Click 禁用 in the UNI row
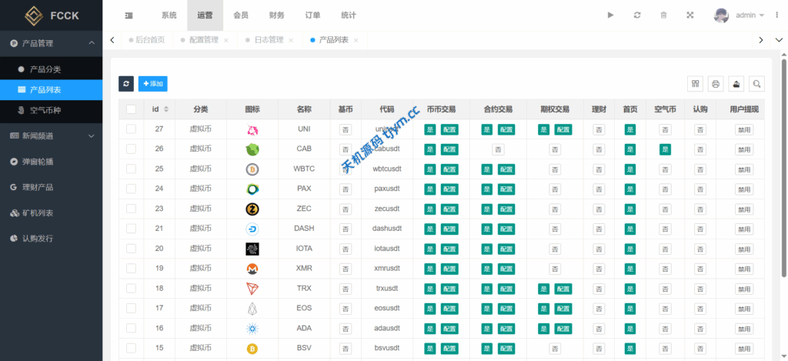This screenshot has width=788, height=361. [743, 130]
